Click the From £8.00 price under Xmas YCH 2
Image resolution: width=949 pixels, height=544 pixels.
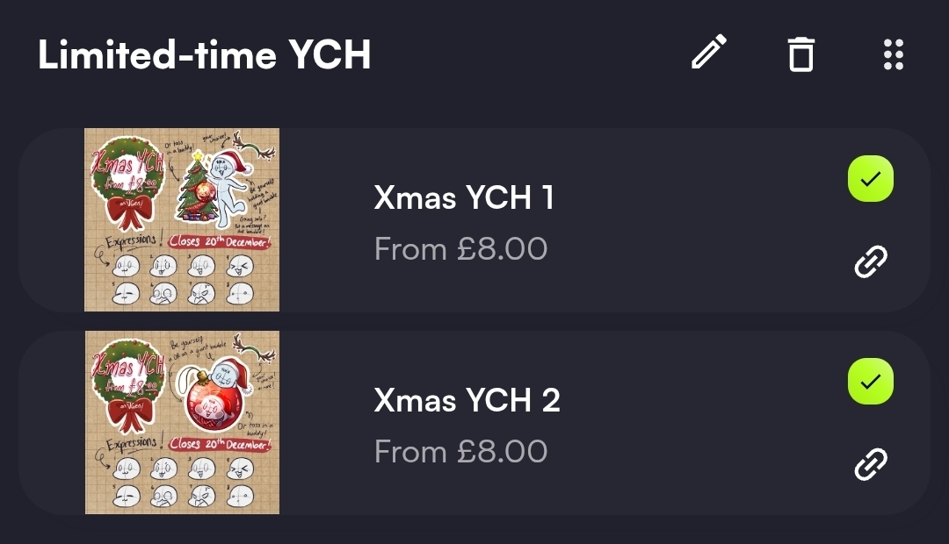460,452
